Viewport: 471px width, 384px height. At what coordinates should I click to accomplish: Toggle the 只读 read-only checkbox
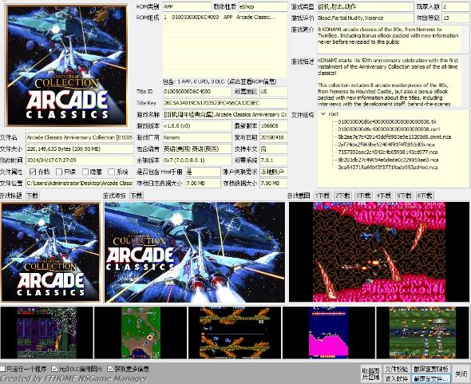point(59,172)
